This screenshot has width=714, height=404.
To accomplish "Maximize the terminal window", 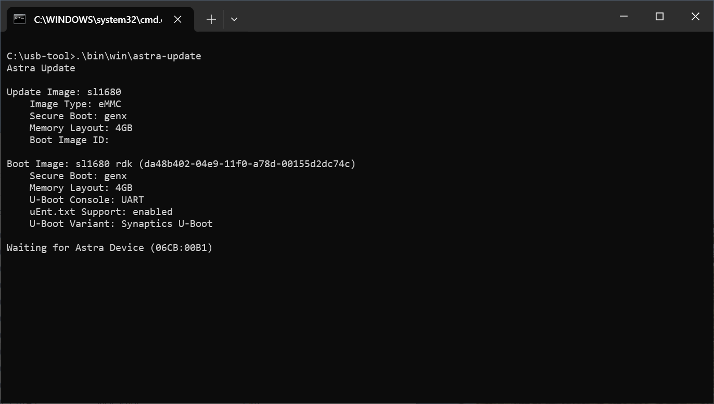I will coord(659,17).
